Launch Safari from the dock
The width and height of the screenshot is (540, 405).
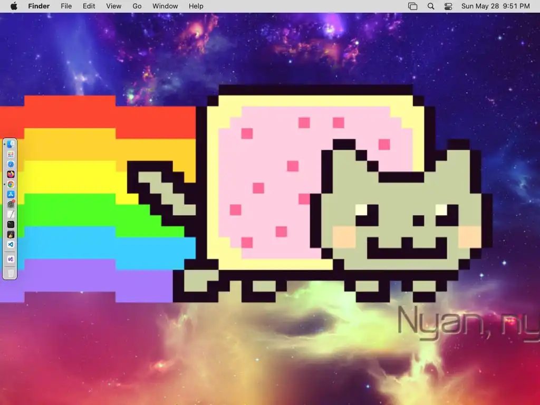coord(11,165)
